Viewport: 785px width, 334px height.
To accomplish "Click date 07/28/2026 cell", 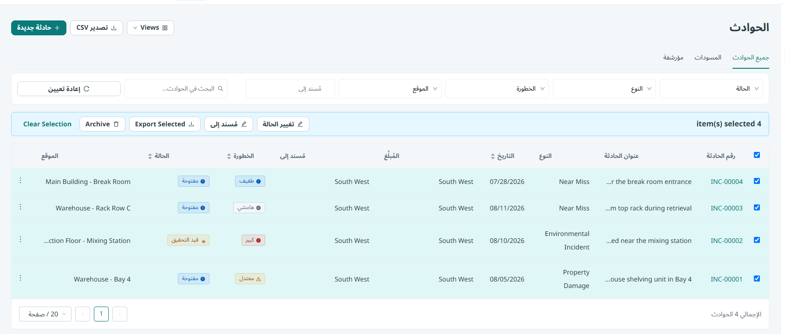I will [507, 182].
